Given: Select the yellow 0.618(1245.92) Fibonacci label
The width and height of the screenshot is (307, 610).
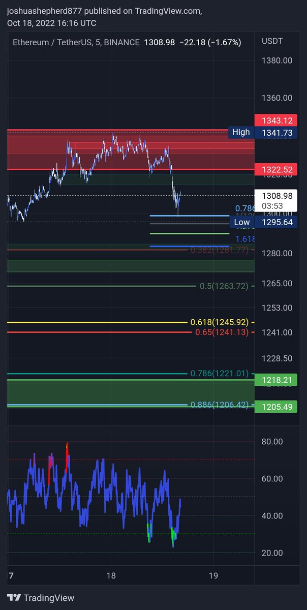Looking at the screenshot, I should pos(220,322).
